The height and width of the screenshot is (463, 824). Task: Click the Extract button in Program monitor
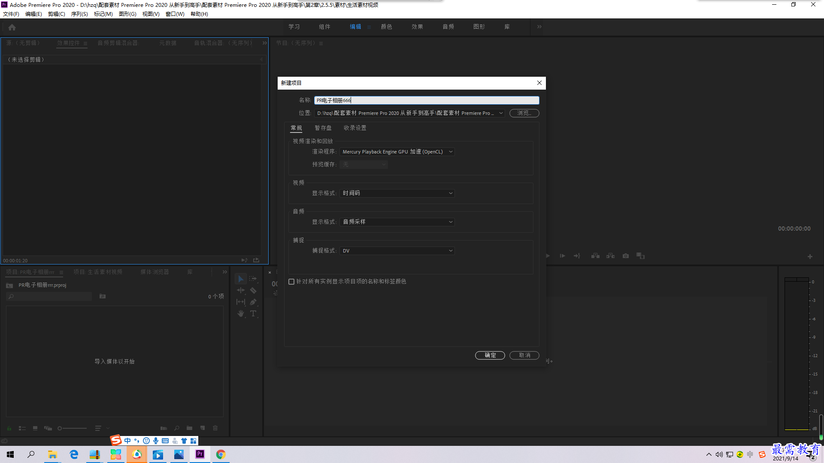(610, 256)
